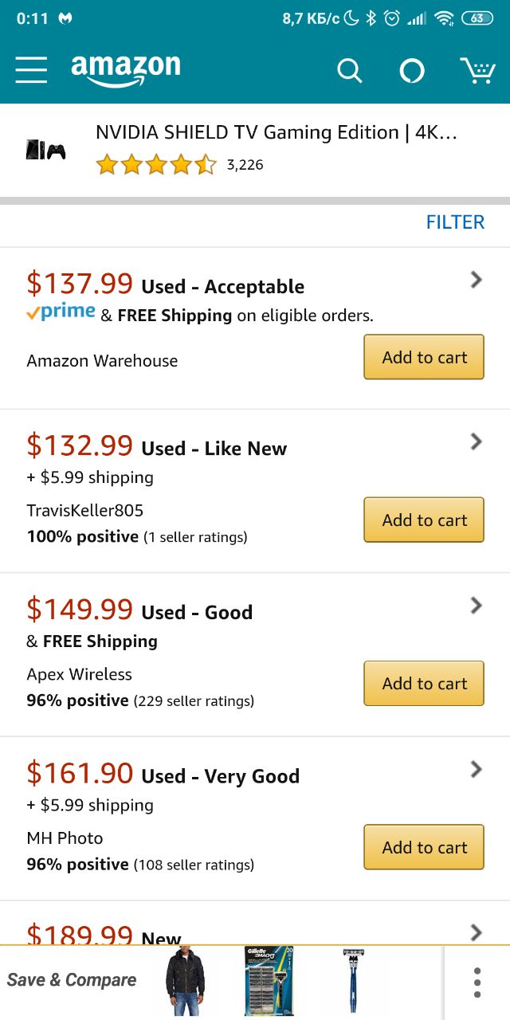Open the shopping cart icon
The width and height of the screenshot is (510, 1020).
pos(478,71)
